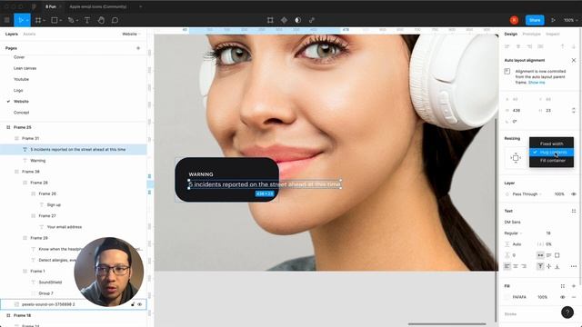Click the fill opacity 100% field
This screenshot has height=327, width=582.
click(x=543, y=297)
